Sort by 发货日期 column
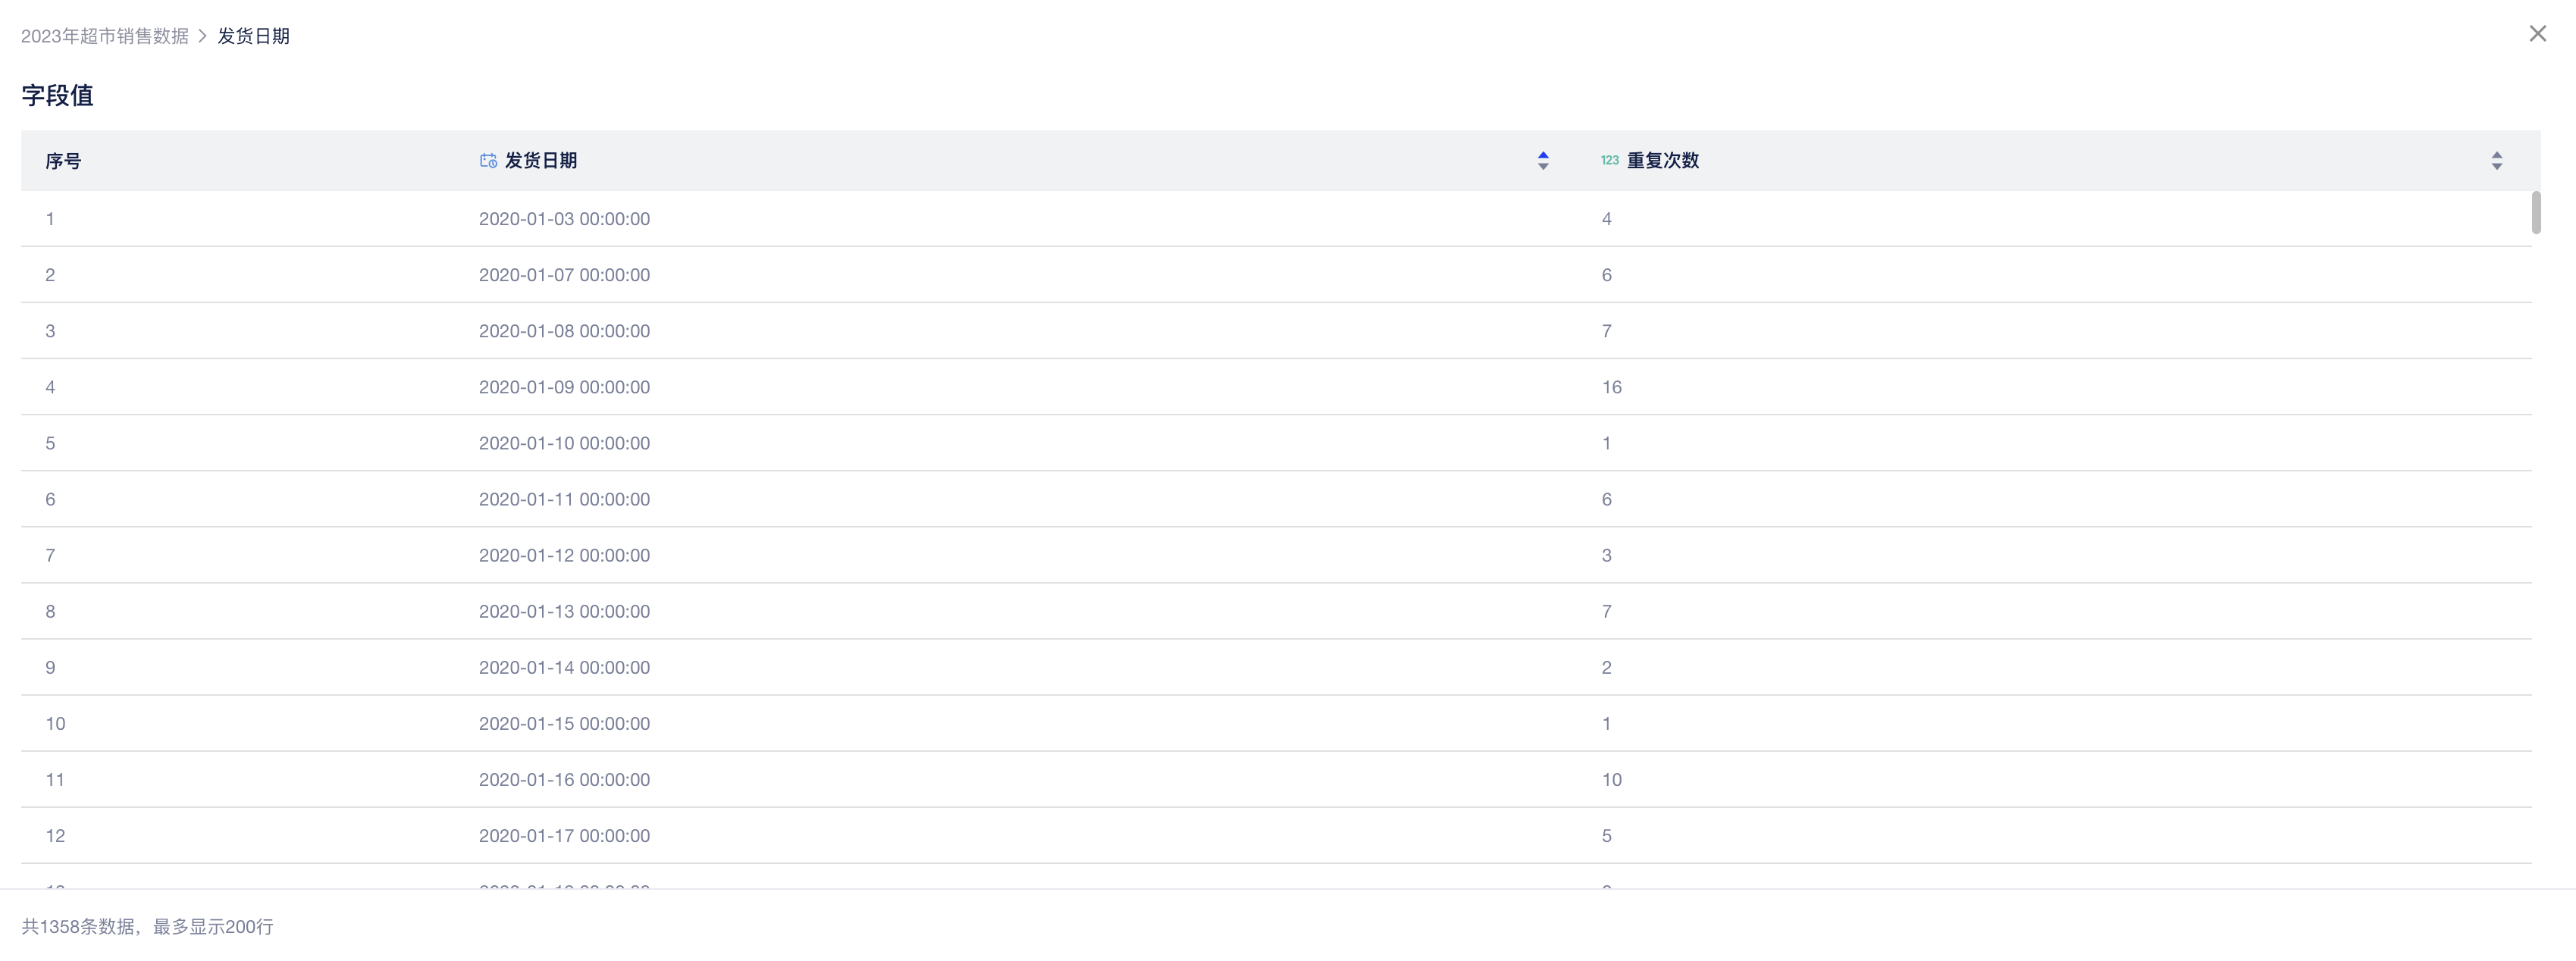 [x=1543, y=161]
